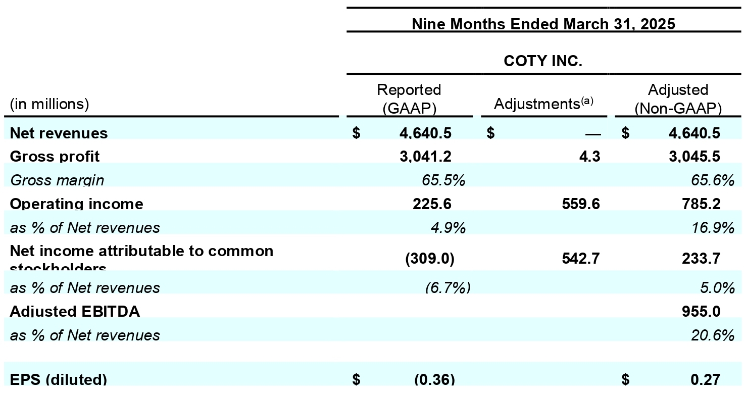Select the Reported (GAAP) column header
This screenshot has width=744, height=393.
[409, 99]
